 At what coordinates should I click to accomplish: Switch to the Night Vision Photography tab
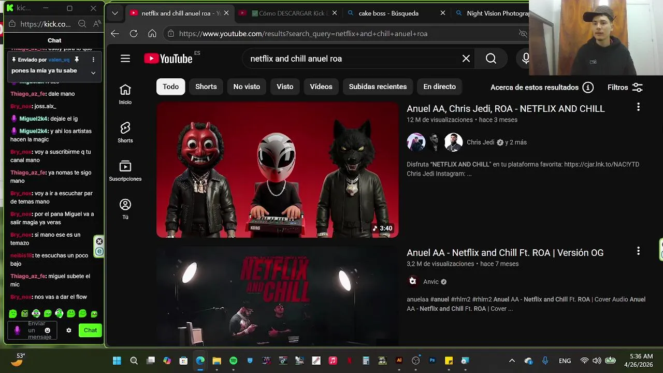[492, 13]
